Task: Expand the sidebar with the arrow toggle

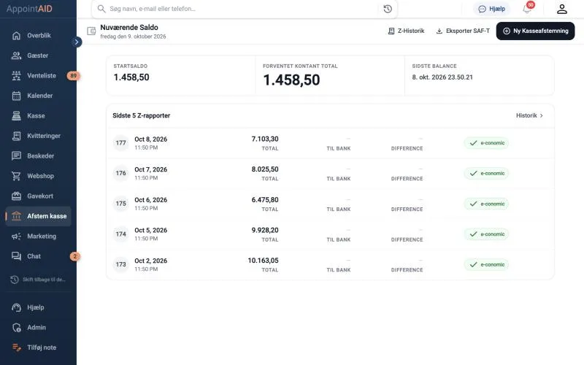Action: point(77,42)
